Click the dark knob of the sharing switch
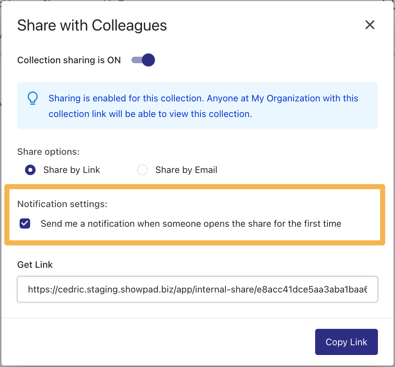 (148, 60)
